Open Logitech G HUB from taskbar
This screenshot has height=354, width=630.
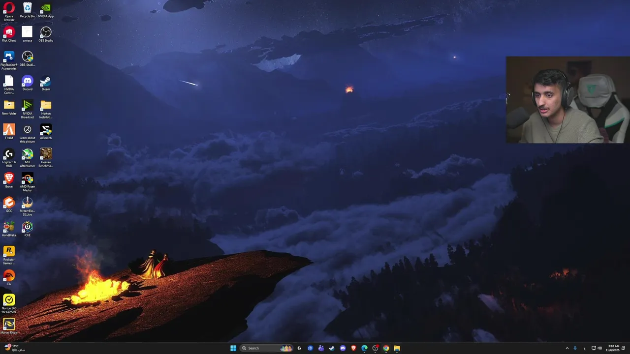click(299, 348)
